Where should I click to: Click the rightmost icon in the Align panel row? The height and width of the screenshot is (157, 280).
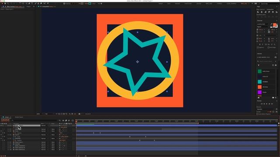tap(276, 12)
